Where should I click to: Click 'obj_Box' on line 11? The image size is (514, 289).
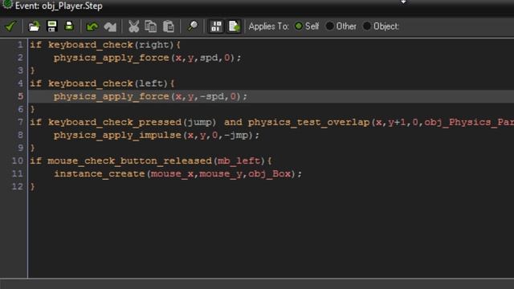coord(269,173)
